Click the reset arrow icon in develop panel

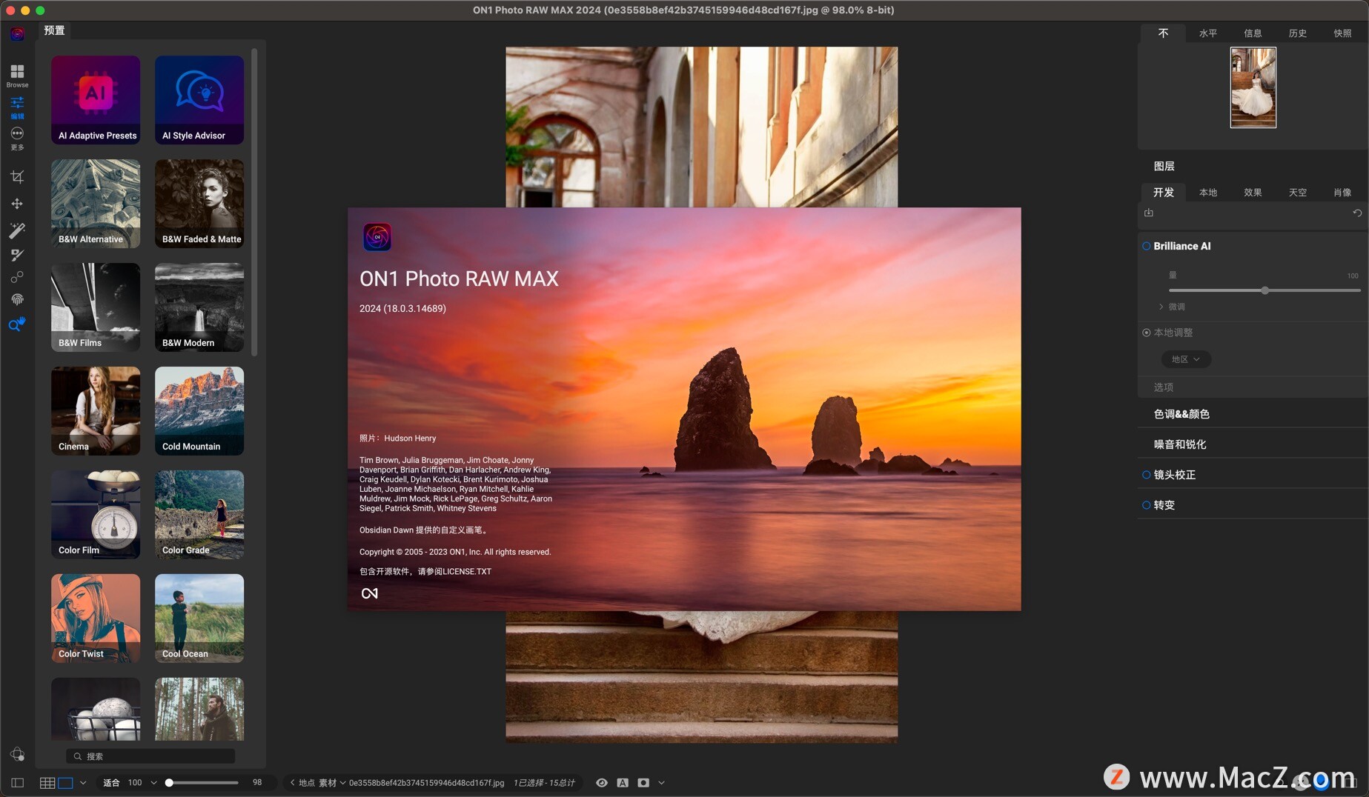pyautogui.click(x=1357, y=213)
